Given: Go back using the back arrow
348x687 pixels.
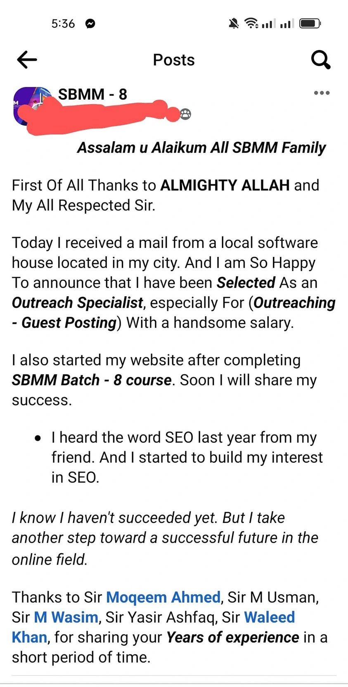Looking at the screenshot, I should [27, 60].
